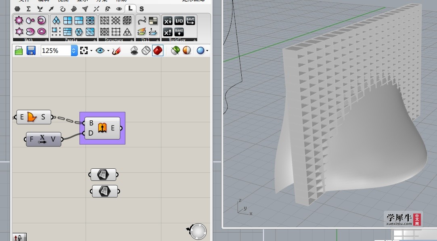The image size is (437, 241).
Task: Switch to the Mesh tab
Action: [85, 9]
